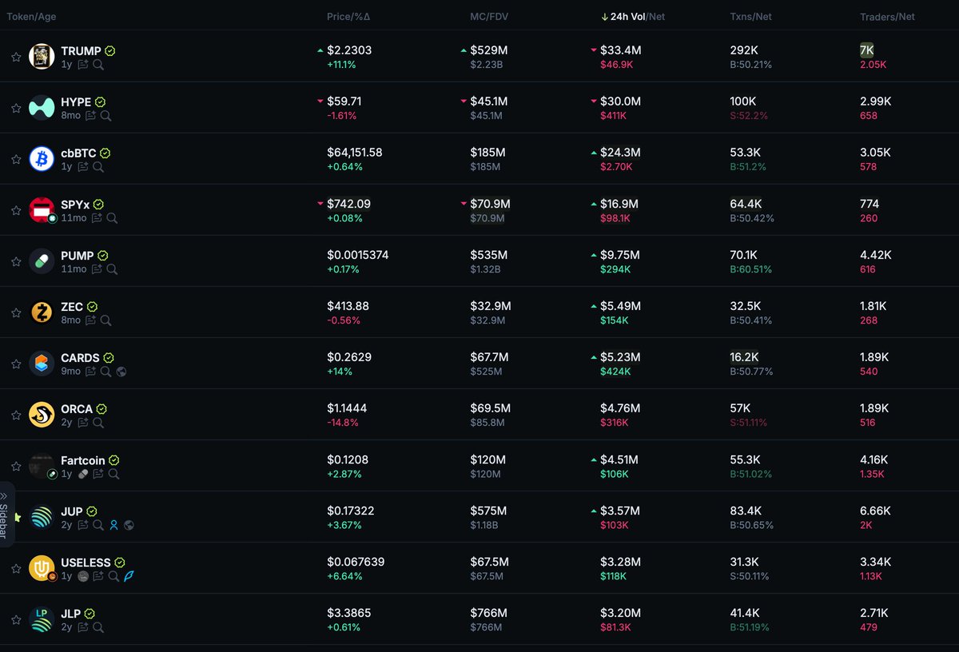Click CARDS net volume $424K
Screen dimensions: 959x652
[615, 372]
